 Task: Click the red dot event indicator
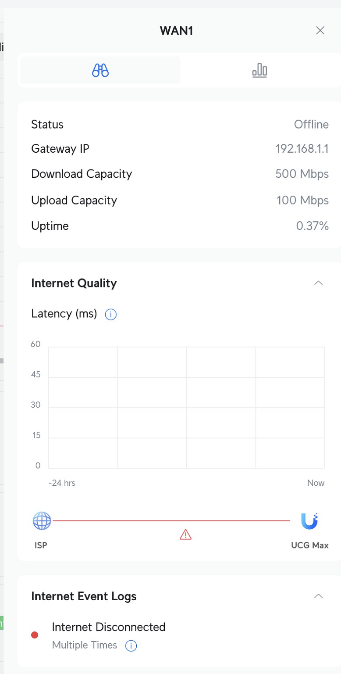35,635
